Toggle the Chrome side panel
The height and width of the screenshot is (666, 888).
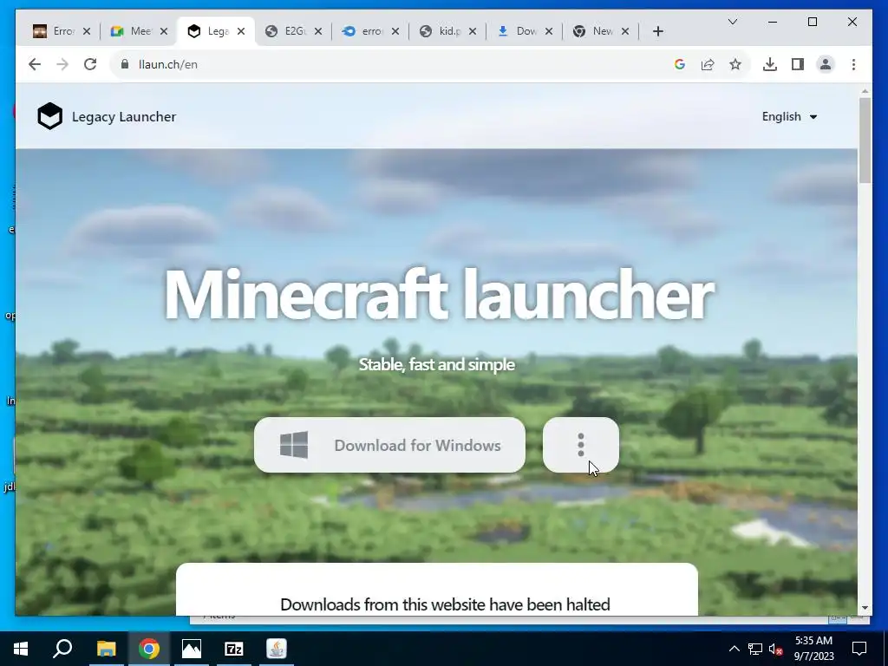click(x=798, y=64)
